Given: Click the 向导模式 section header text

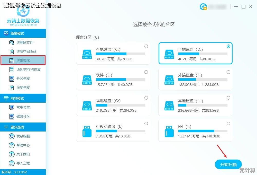Looking at the screenshot, I should 17,98.
